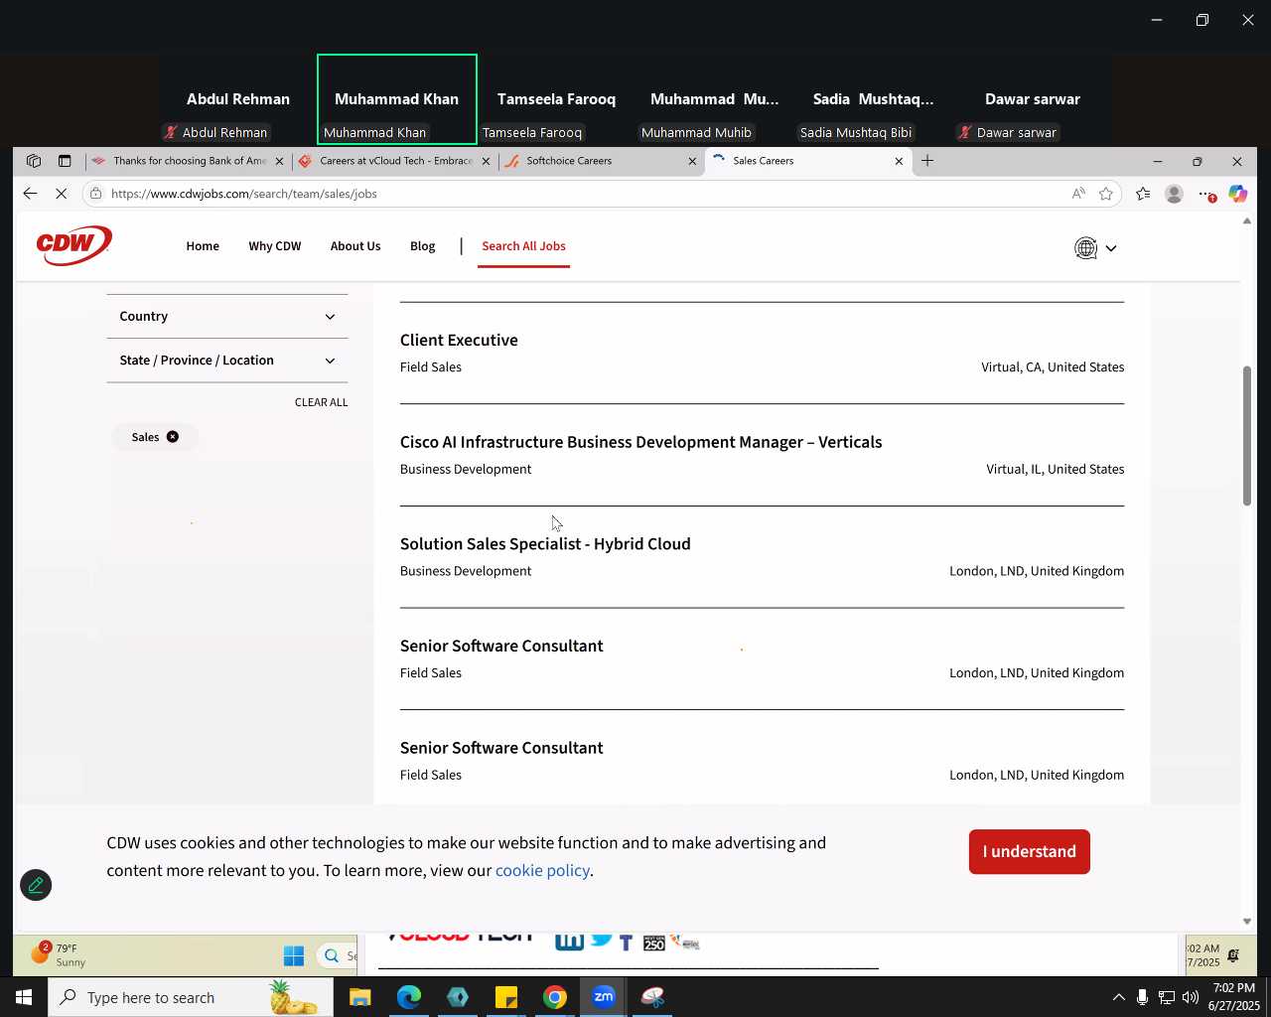This screenshot has height=1017, width=1271.
Task: Open Sticky Notes from taskbar
Action: pyautogui.click(x=506, y=997)
